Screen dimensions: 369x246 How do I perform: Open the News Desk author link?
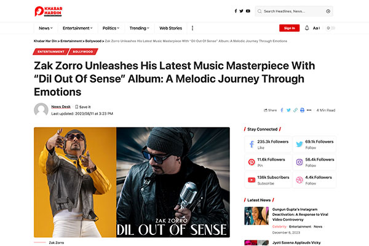[x=61, y=106]
